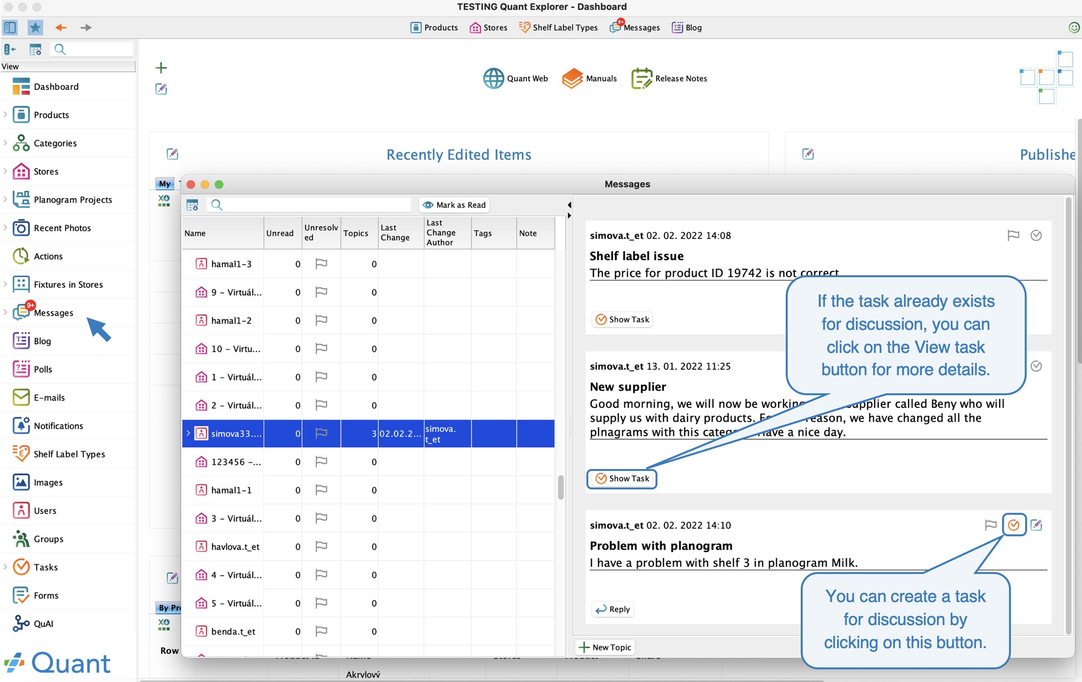Viewport: 1082px width, 682px height.
Task: Open Shelf Label Types in top toolbar
Action: point(558,27)
